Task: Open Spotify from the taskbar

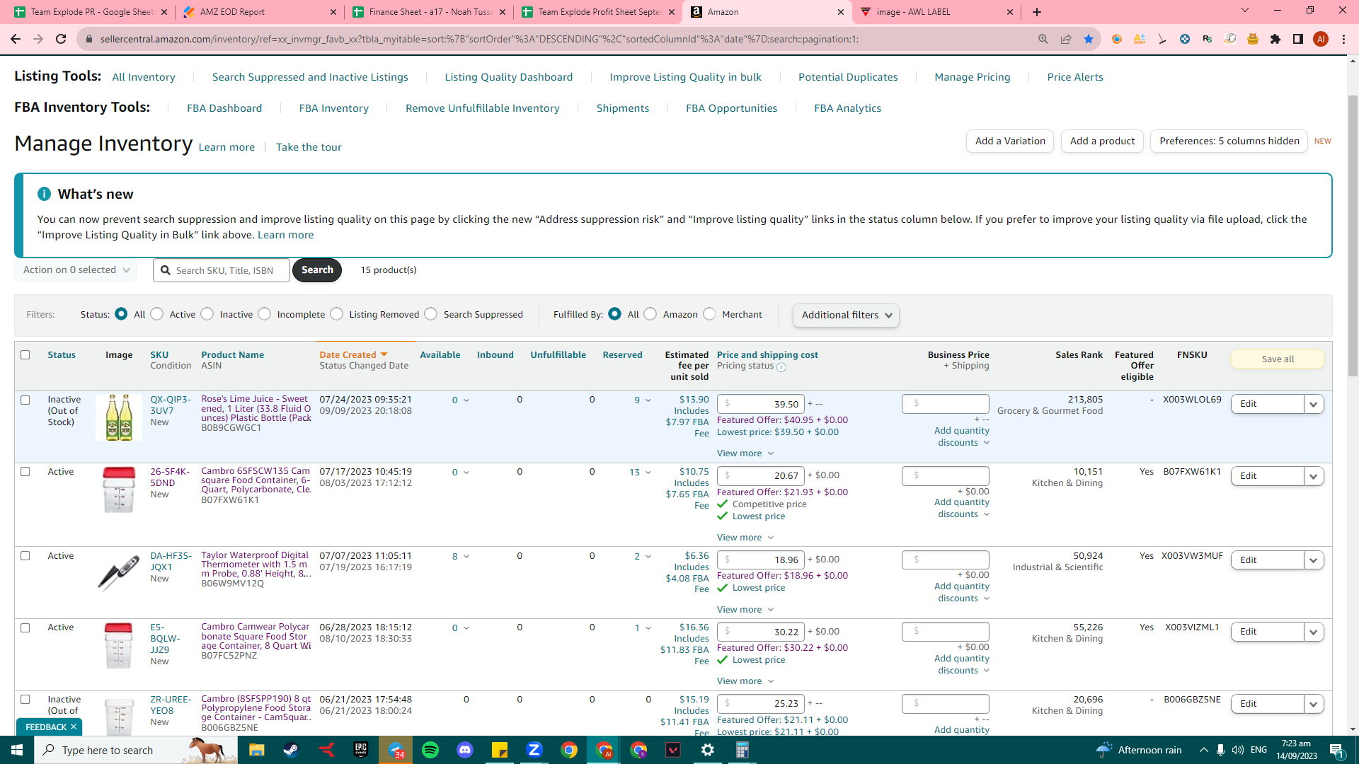Action: click(x=430, y=750)
